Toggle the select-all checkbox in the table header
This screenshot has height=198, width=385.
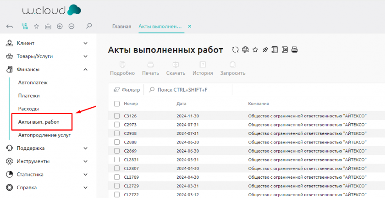pos(117,104)
